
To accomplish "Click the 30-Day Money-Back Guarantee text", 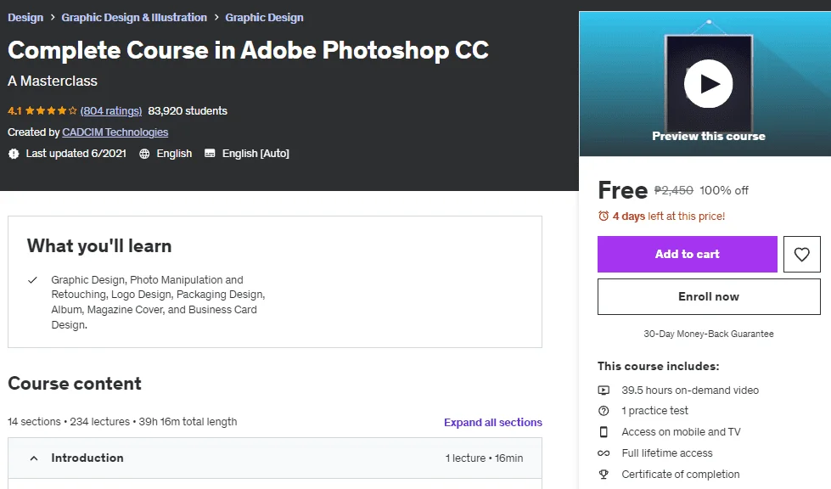I will point(709,334).
